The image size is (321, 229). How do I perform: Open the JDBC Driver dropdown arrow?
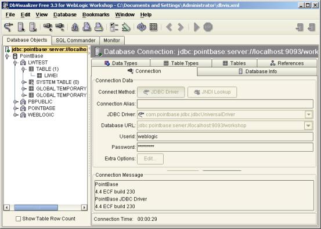pyautogui.click(x=308, y=114)
